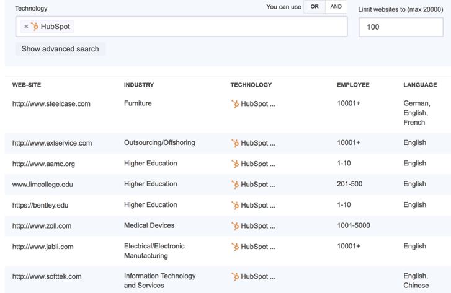Click HubSpot ... text in steelcase.com row
451x293 pixels.
[x=258, y=103]
